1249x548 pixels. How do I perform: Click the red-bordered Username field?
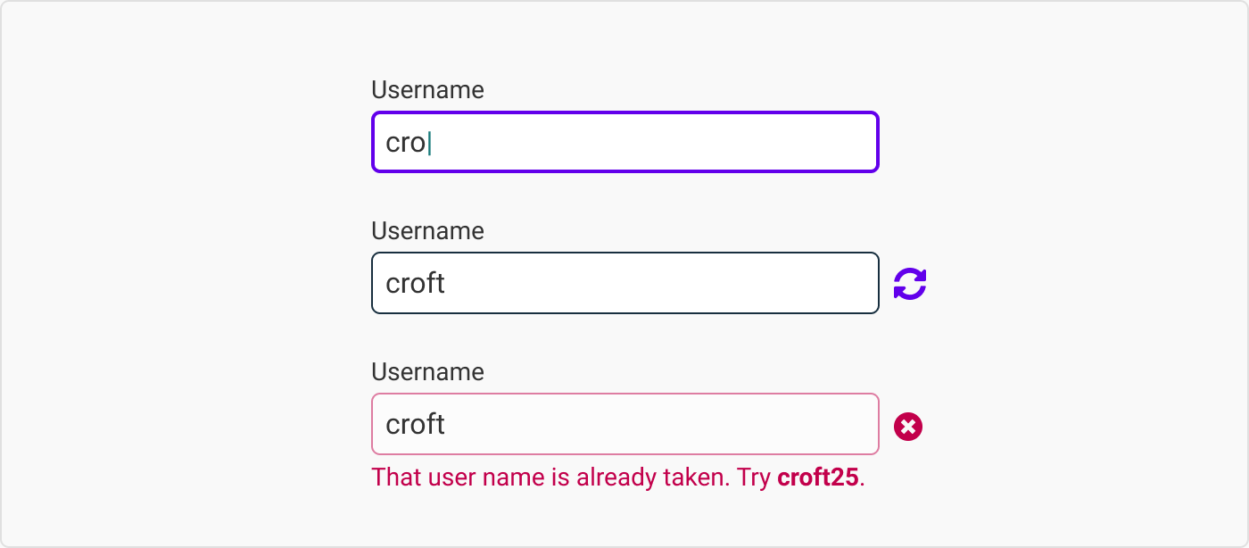point(624,424)
